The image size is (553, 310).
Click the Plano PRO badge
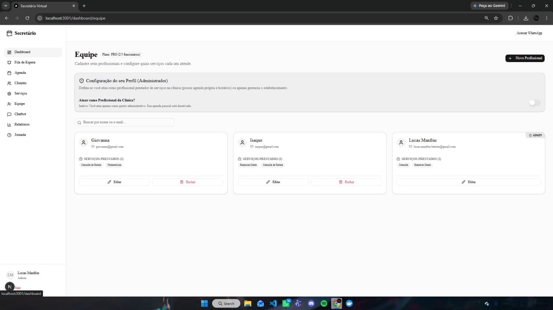coord(121,54)
